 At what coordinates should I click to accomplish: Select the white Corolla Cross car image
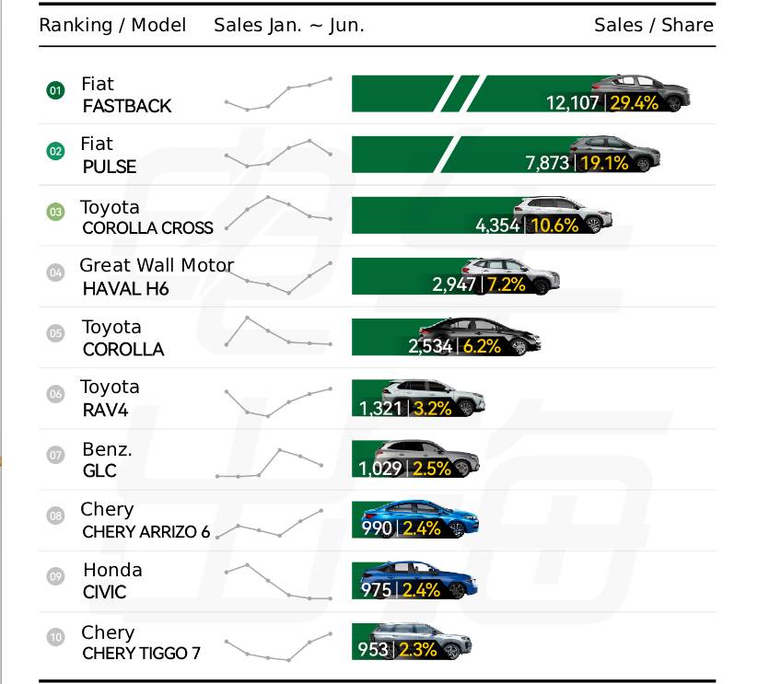[x=563, y=213]
